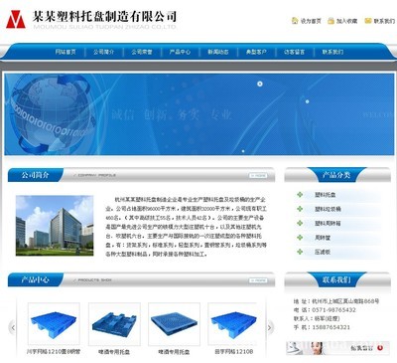The image size is (397, 363).
Task: Open 产品中心 in navigation bar
Action: coord(180,52)
